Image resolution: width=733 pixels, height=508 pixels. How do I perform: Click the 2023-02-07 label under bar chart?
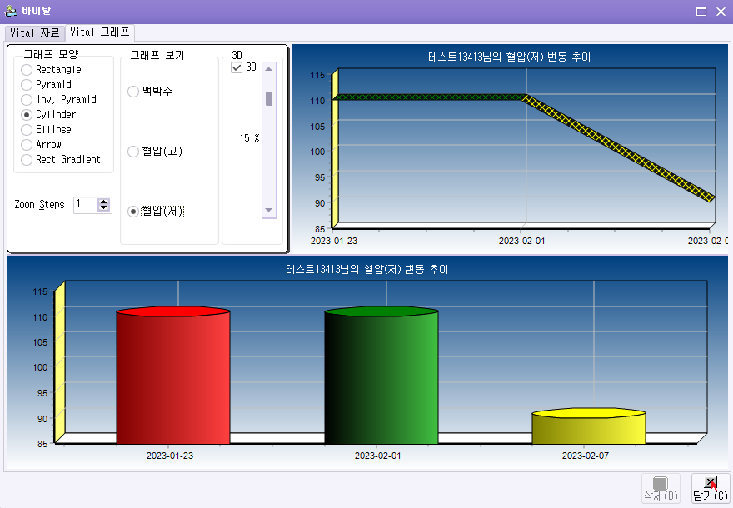586,456
